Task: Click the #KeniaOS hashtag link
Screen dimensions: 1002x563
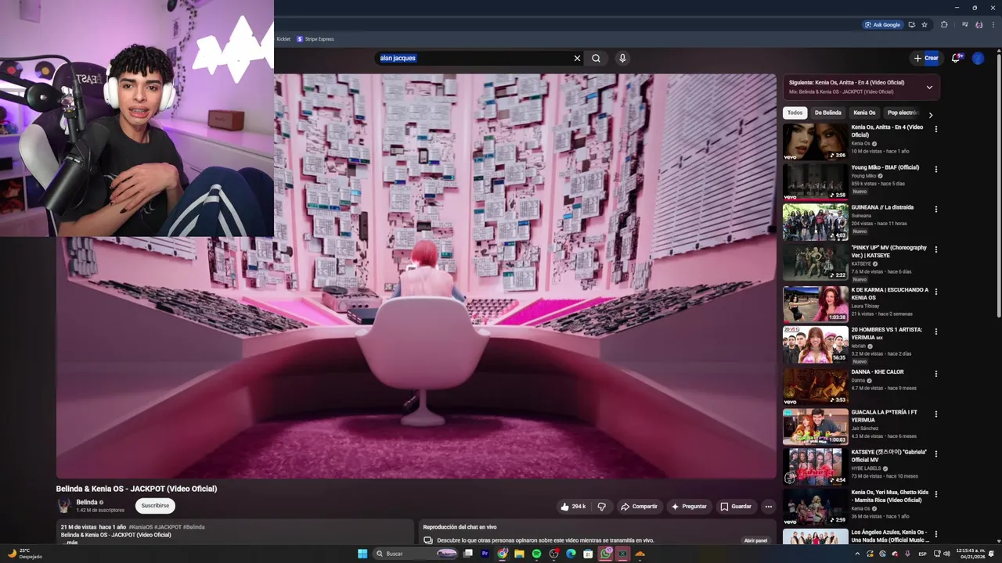Action: tap(140, 527)
